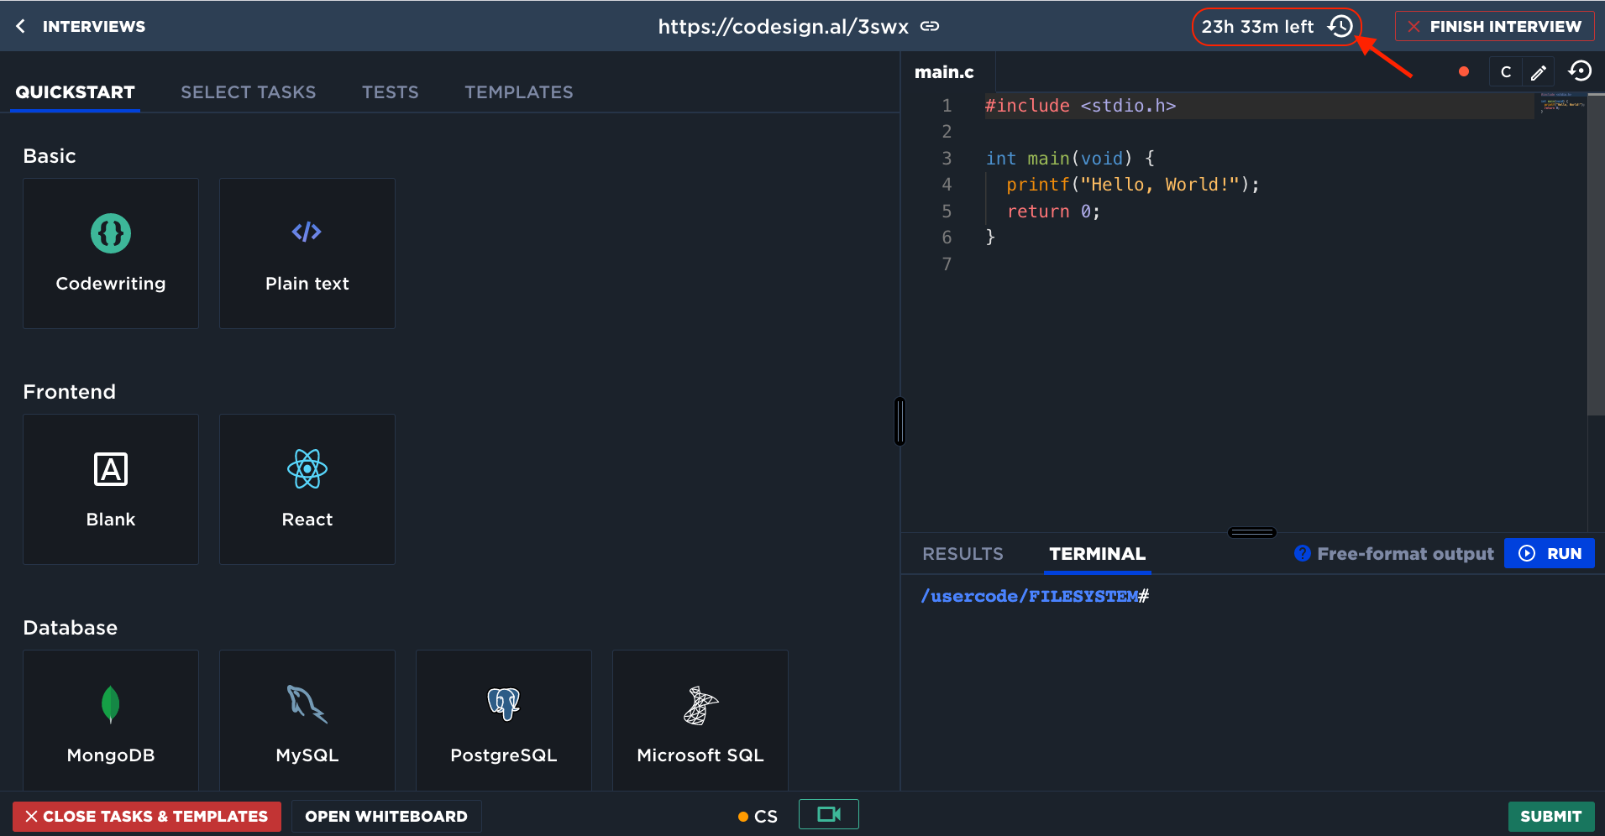Click the Finish Interview button

(1494, 26)
